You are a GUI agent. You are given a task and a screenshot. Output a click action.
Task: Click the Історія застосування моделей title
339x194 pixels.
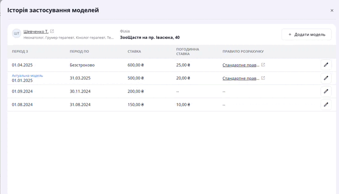[x=53, y=10]
